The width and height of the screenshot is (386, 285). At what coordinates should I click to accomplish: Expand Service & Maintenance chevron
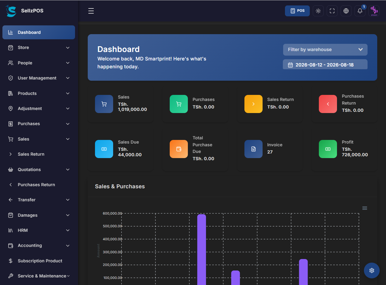click(68, 276)
